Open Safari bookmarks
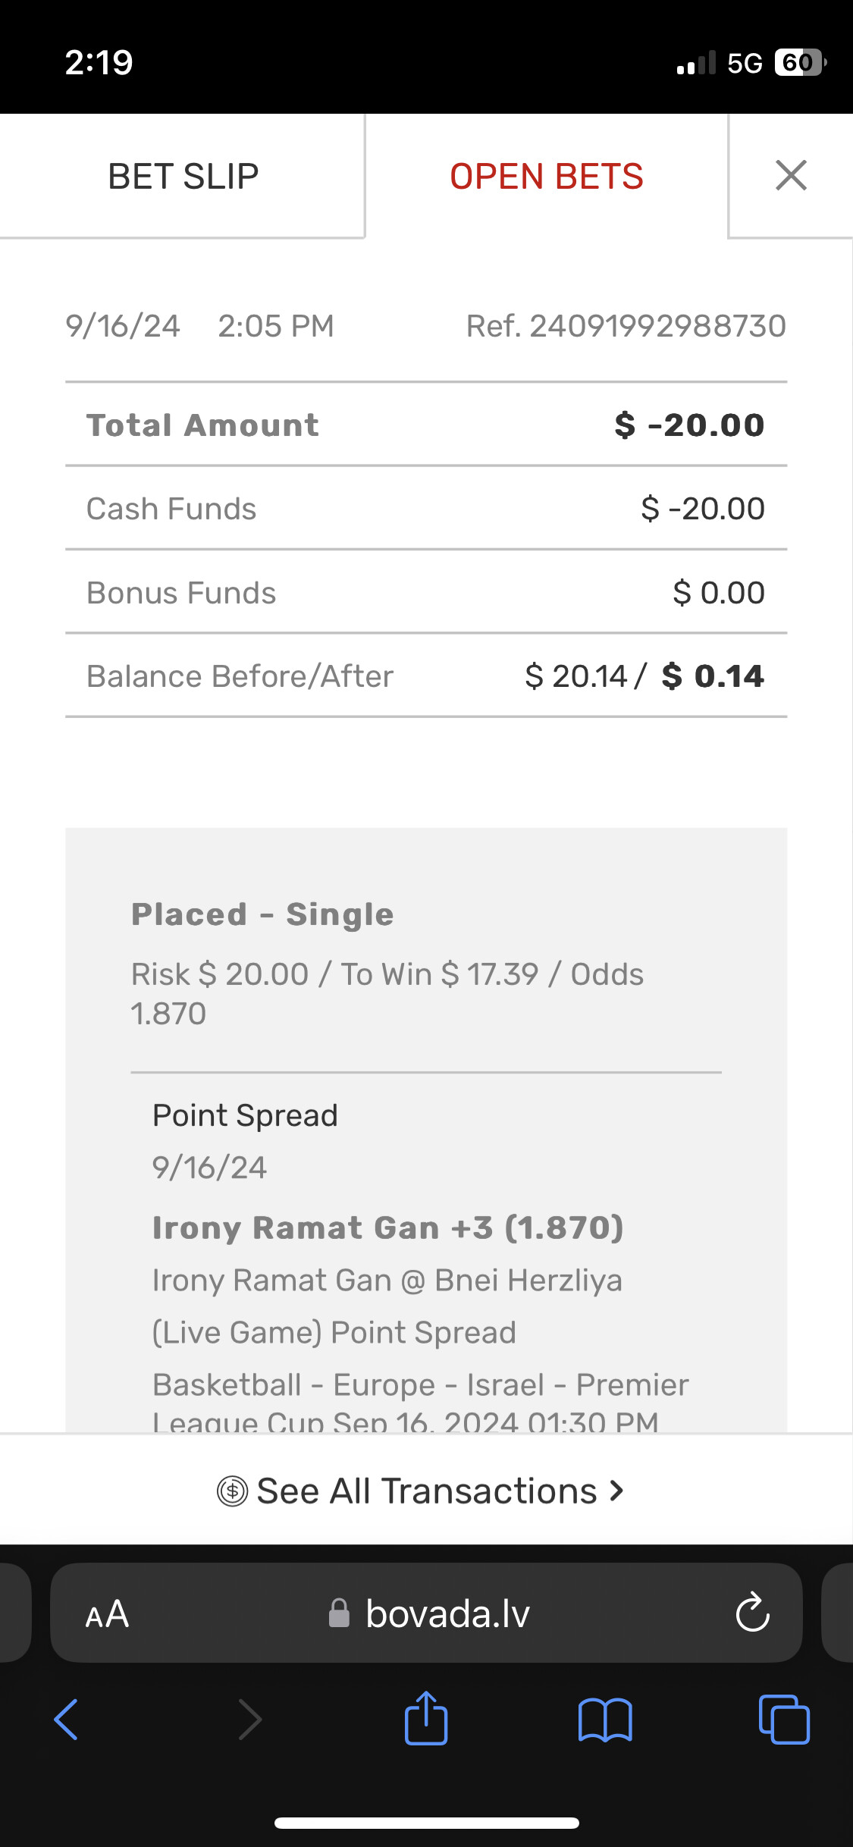853x1847 pixels. [x=604, y=1719]
